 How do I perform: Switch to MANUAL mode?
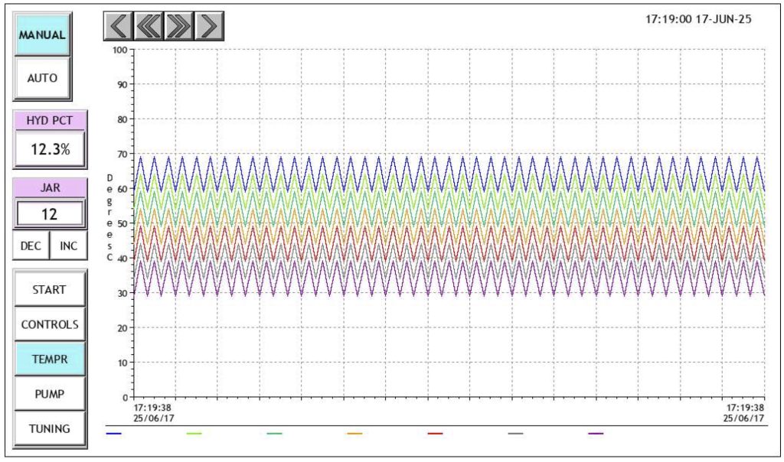[x=43, y=35]
